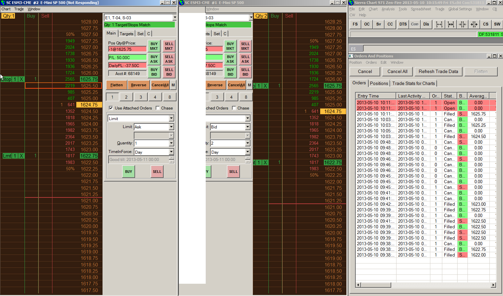
Task: Click the FS toolbar button in Sierra Chart
Action: pyautogui.click(x=355, y=24)
